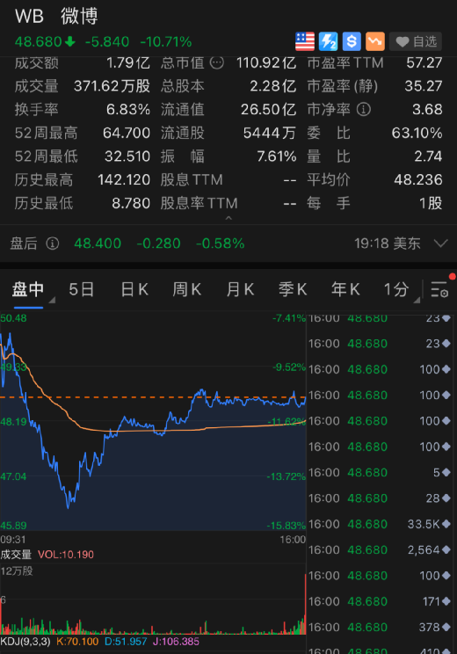Screen dimensions: 457x654
Task: Tap the KDJ(9,3,3) indicator label
Action: pos(25,642)
